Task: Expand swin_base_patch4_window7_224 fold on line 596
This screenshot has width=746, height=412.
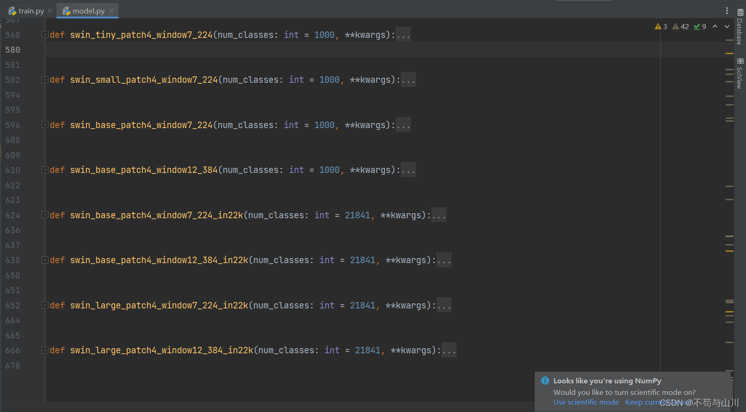Action: point(45,125)
